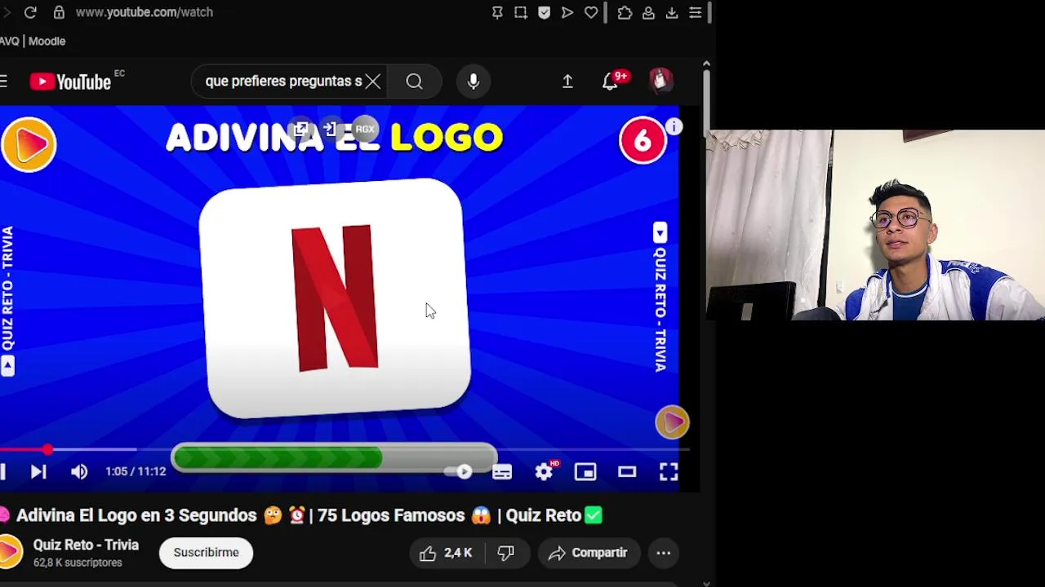This screenshot has width=1045, height=587.
Task: Click the red video progress scrubber
Action: tap(47, 449)
